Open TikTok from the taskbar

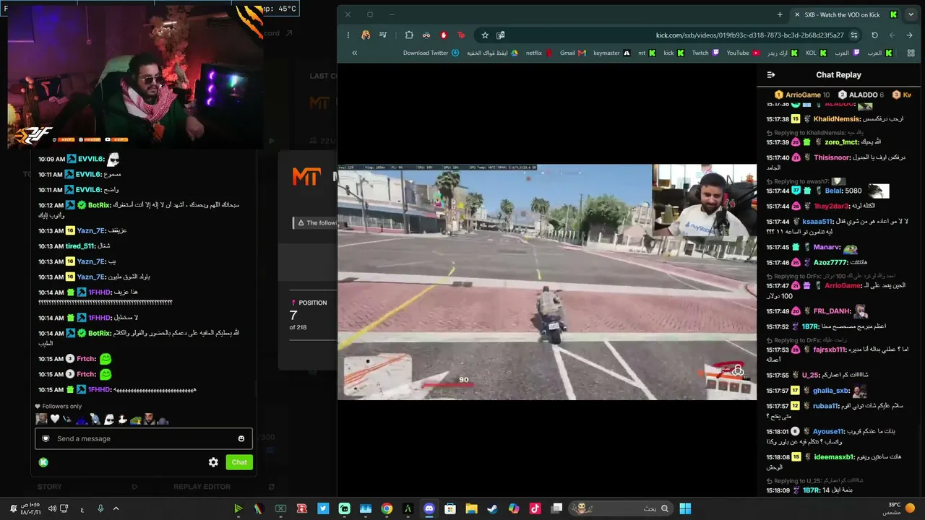coord(535,508)
